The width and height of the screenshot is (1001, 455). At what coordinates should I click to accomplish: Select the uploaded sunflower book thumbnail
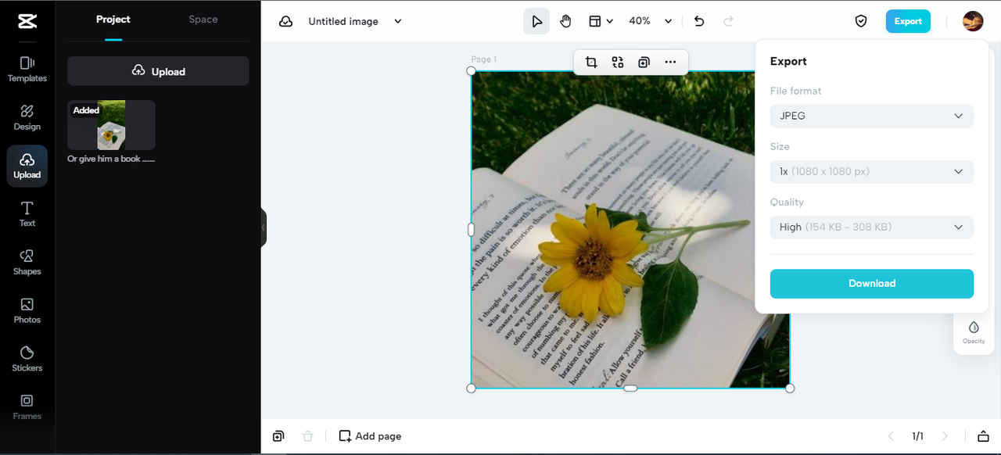click(111, 125)
